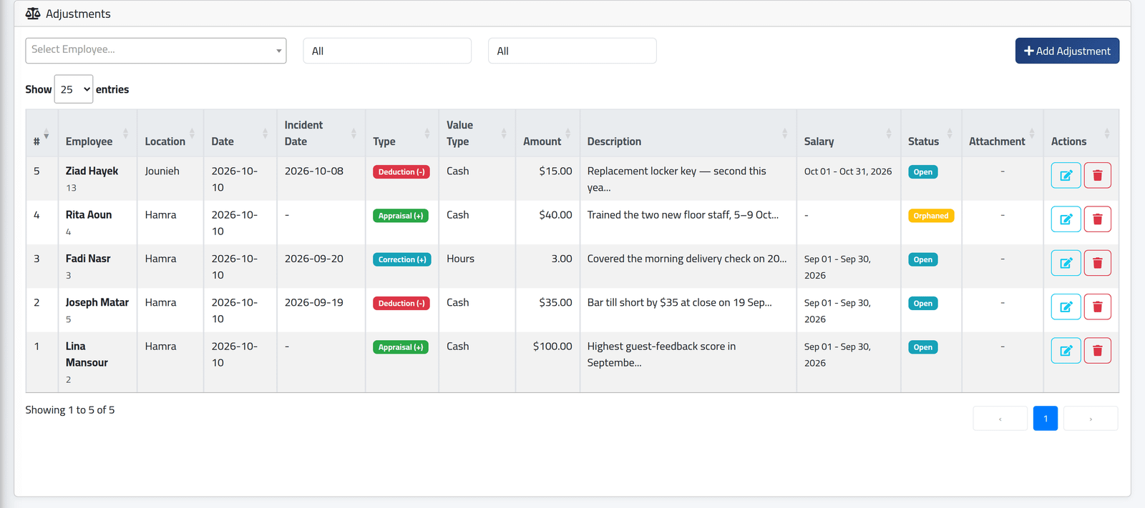Click incident date 2026-10-08
This screenshot has height=508, width=1145.
[314, 171]
